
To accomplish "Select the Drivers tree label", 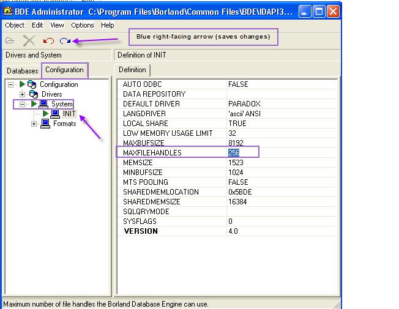I will click(52, 94).
